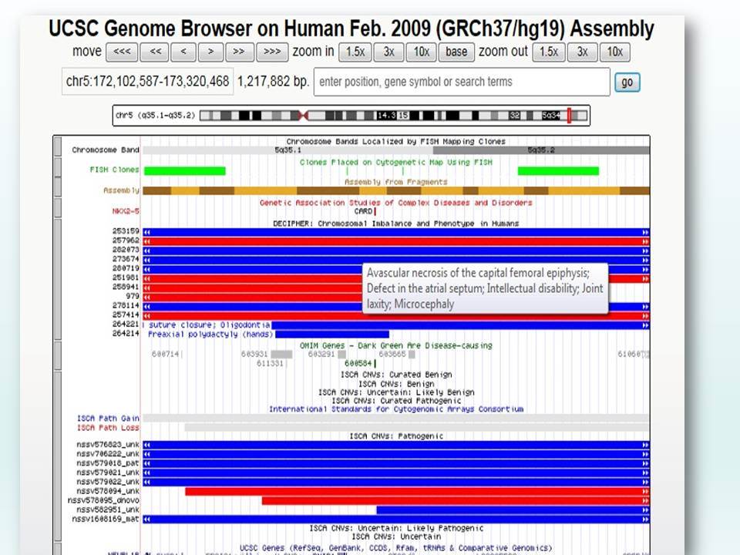This screenshot has height=555, width=740.
Task: Click the centromere on the chr5 ideogram
Action: click(x=304, y=116)
